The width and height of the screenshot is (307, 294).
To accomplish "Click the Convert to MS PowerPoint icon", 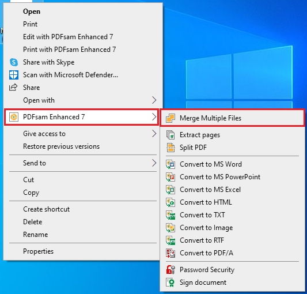I will tap(170, 177).
